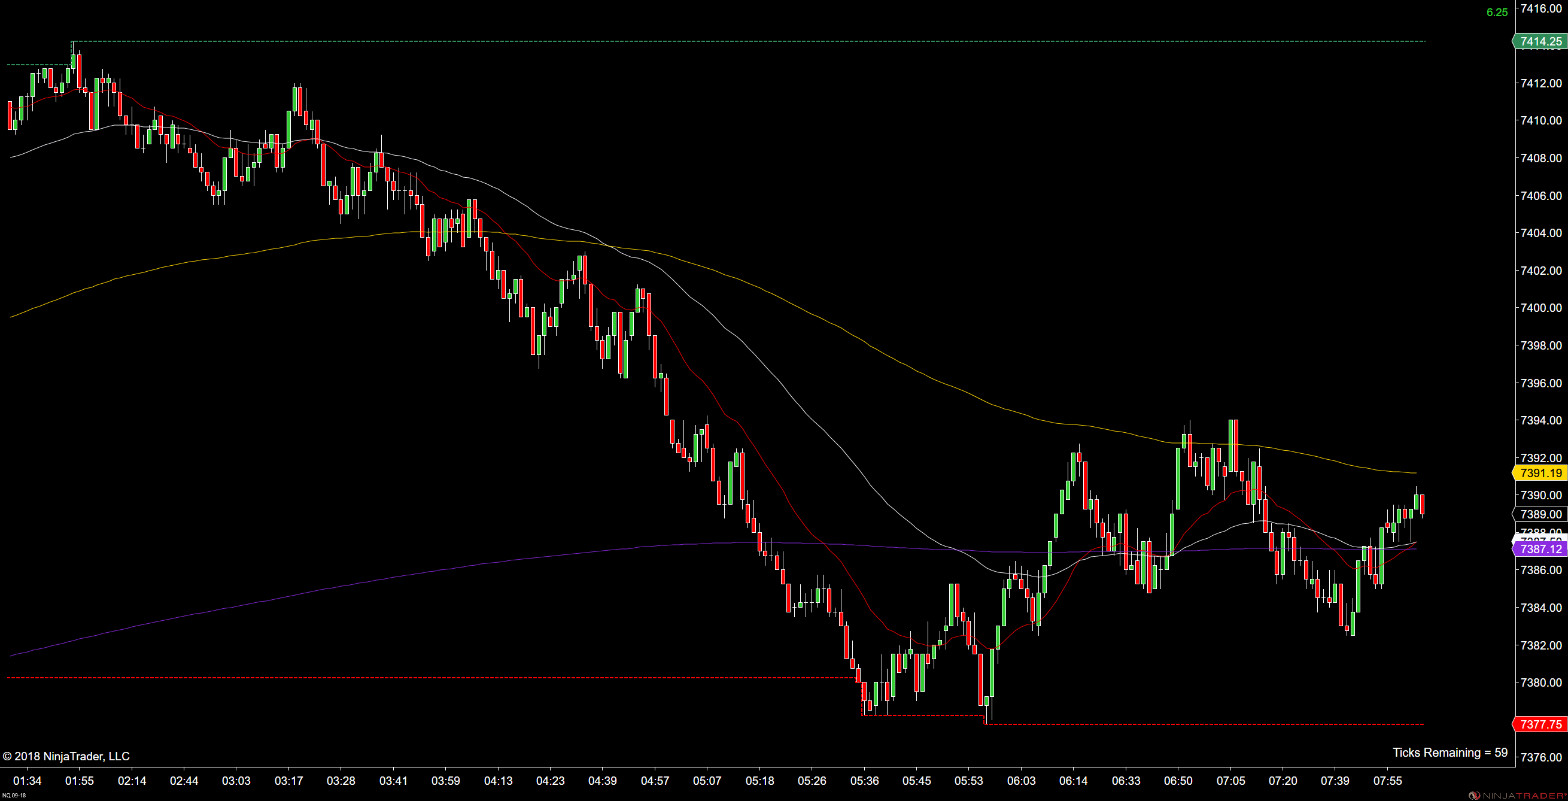Click the purple 7387.12 indicator price marker
This screenshot has width=1568, height=801.
[x=1539, y=549]
